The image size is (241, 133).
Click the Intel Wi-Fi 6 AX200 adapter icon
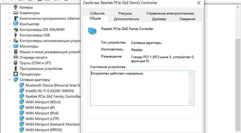[22, 91]
